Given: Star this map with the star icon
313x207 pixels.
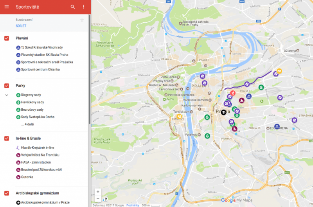Looking at the screenshot, I should pos(82,20).
